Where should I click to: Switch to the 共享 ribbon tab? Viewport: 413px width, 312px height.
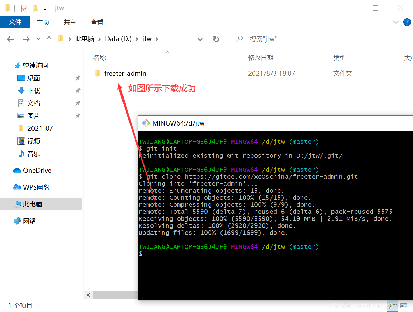[70, 22]
